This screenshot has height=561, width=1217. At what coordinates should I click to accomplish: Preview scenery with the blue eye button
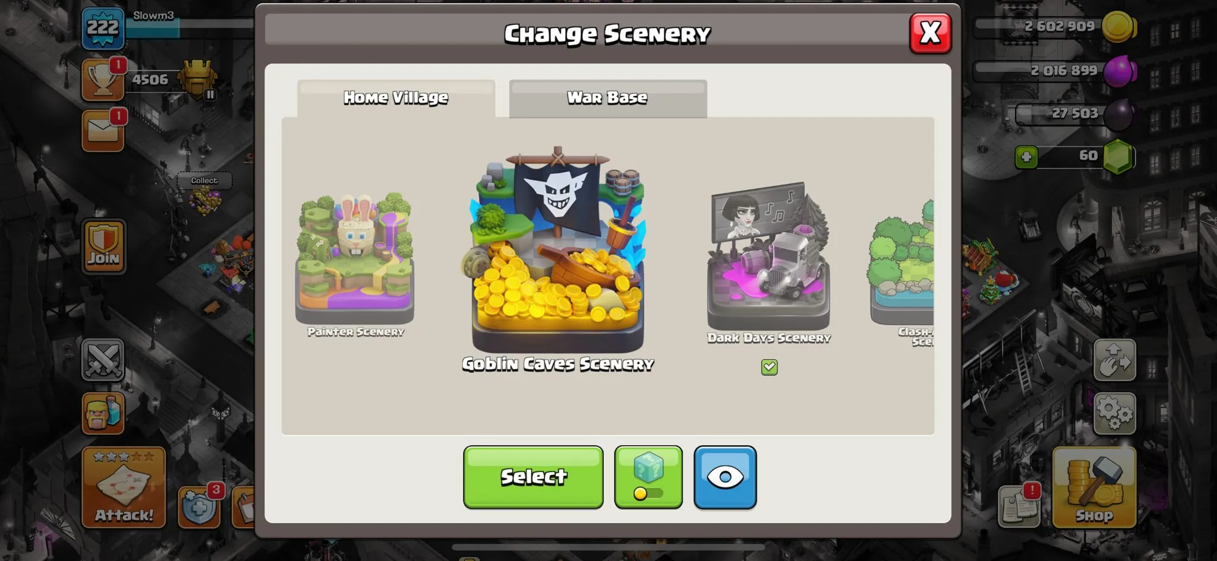pyautogui.click(x=725, y=477)
